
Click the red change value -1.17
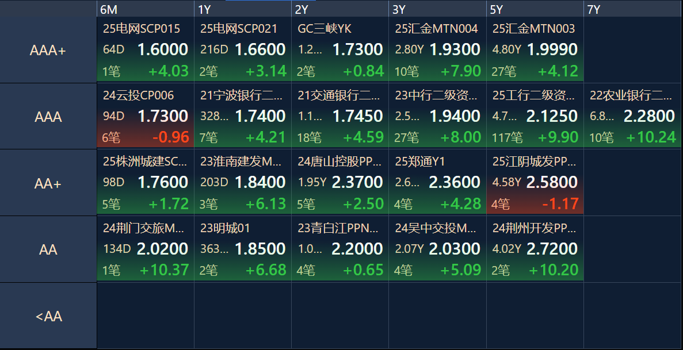click(560, 203)
